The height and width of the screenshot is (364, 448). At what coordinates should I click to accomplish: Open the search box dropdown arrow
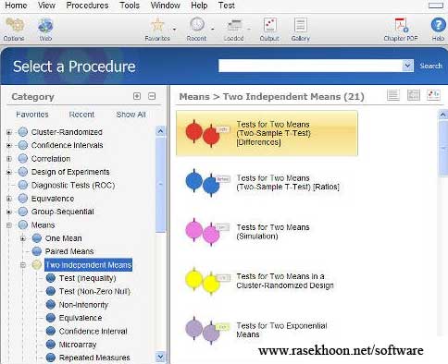(408, 66)
